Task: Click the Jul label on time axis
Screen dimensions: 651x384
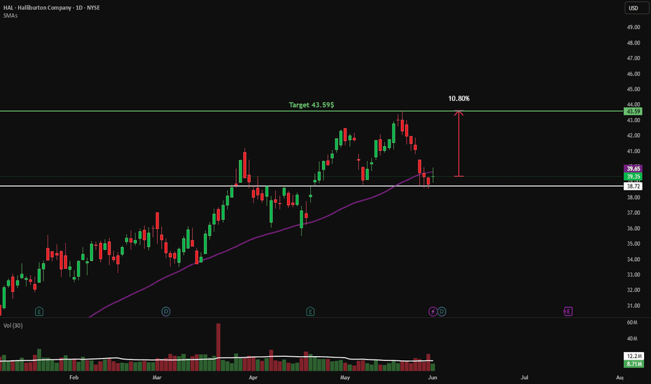Action: click(x=525, y=377)
